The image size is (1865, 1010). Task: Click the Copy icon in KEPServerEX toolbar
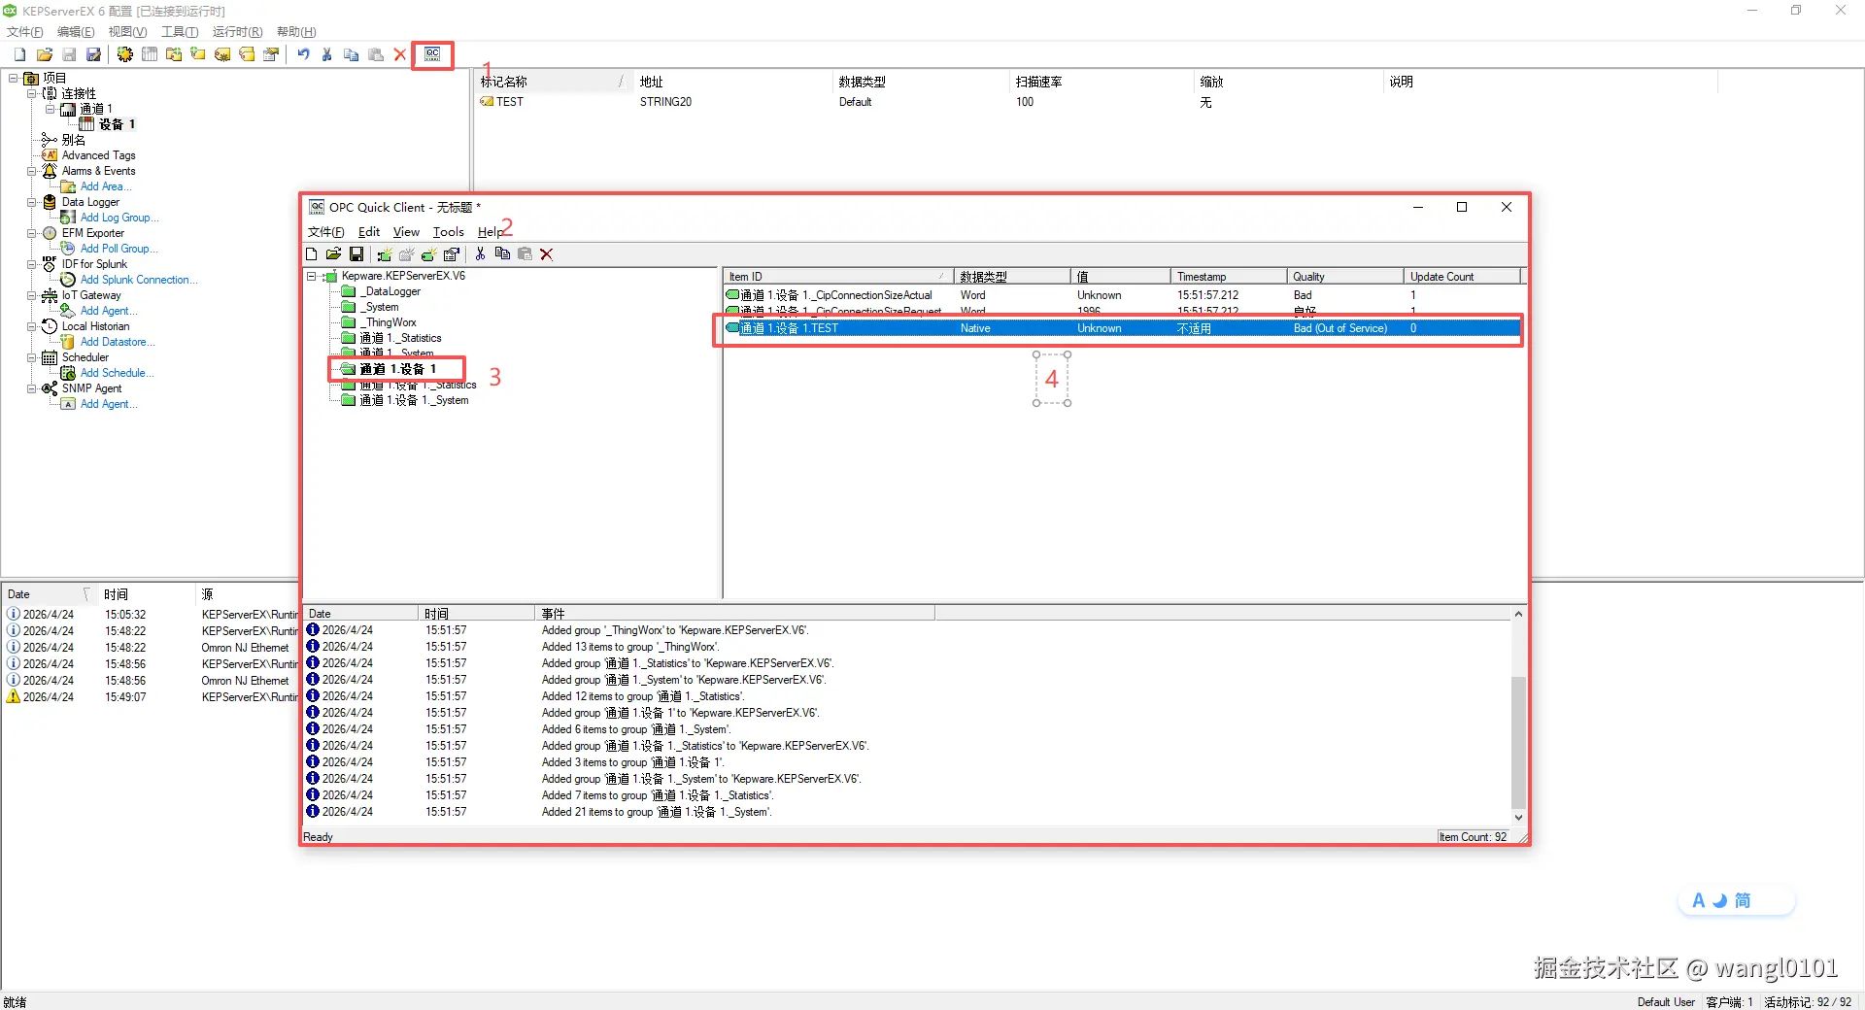352,54
